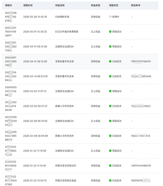This screenshot has width=163, height=186.
Task: Open tracking number ending in 655448
Action: pyautogui.click(x=141, y=76)
